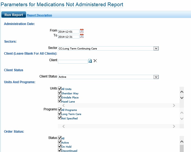Clear the client field with X icon
191x152 pixels.
click(95, 61)
